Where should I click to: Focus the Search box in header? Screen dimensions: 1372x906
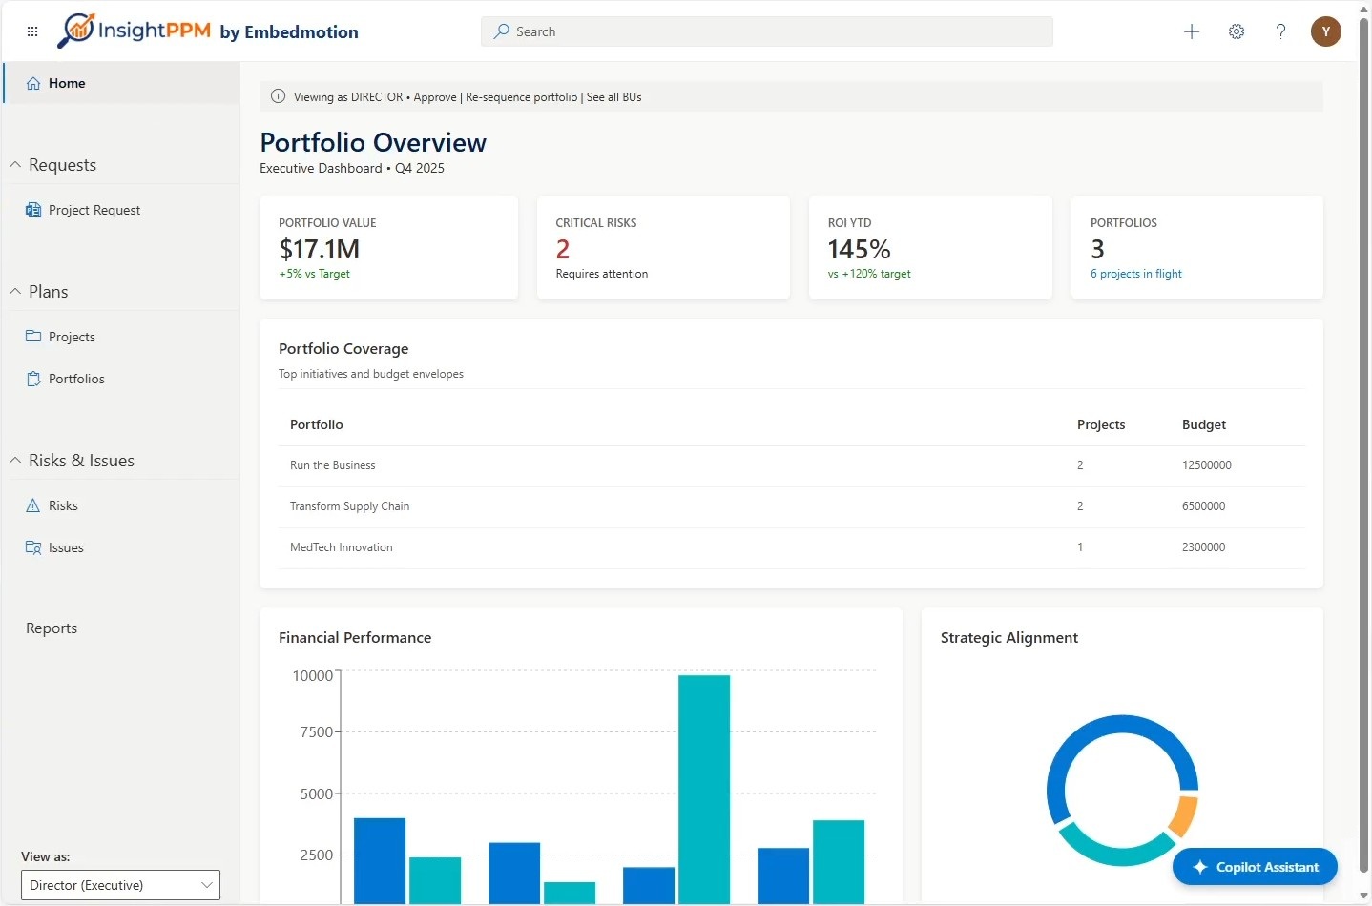coord(767,31)
